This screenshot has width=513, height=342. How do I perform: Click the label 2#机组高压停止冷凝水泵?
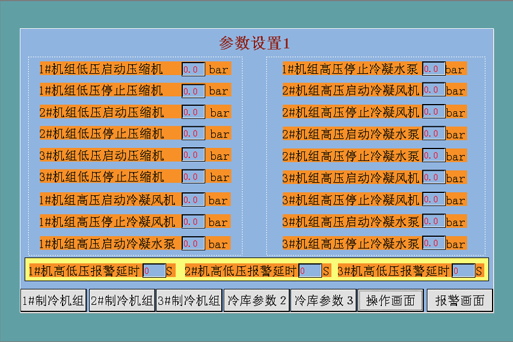point(351,156)
